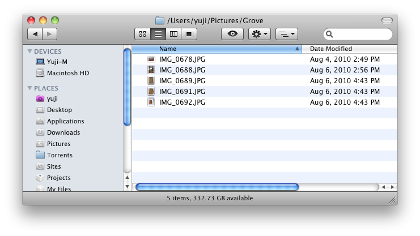Click the horizontal scrollbar thumb
Screen dimensions: 420x236
pyautogui.click(x=217, y=187)
